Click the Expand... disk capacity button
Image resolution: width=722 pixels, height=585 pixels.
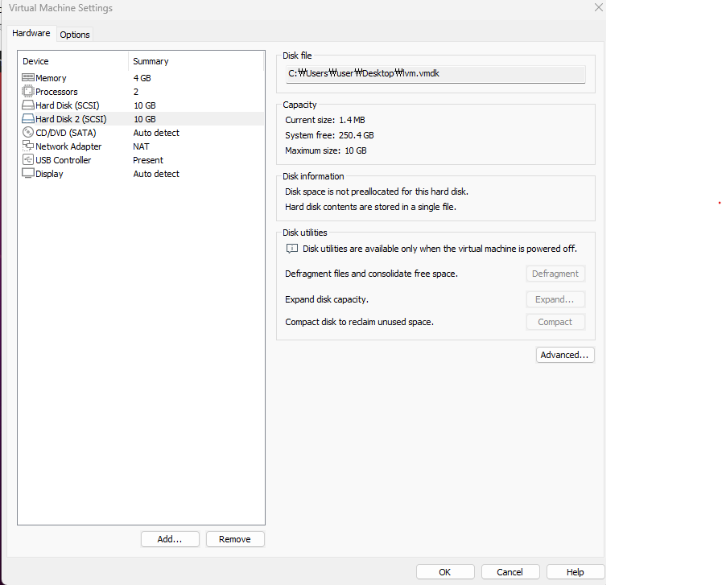pos(555,299)
